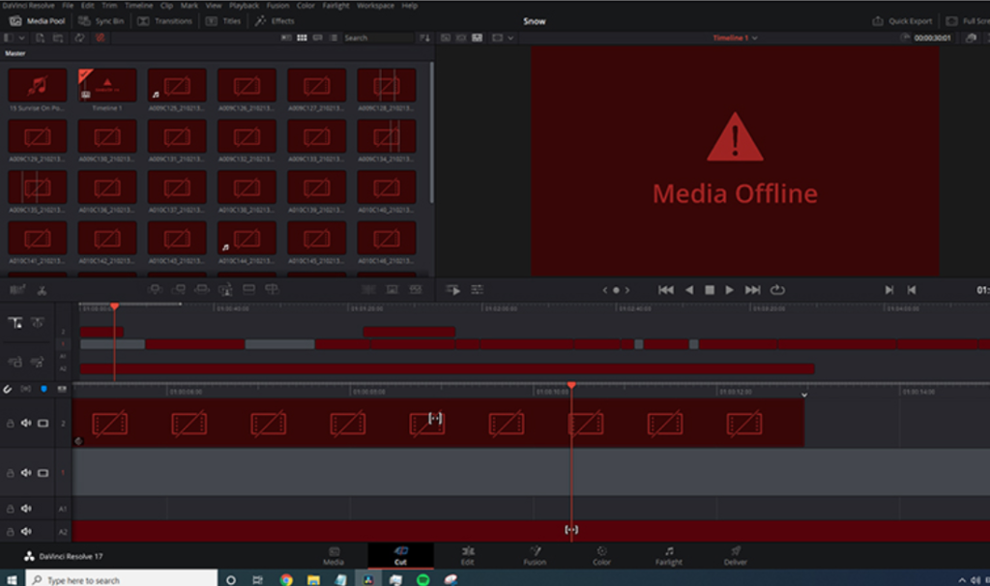Select the 15 Sunrise audio clip thumbnail
This screenshot has height=586, width=990.
[x=38, y=85]
